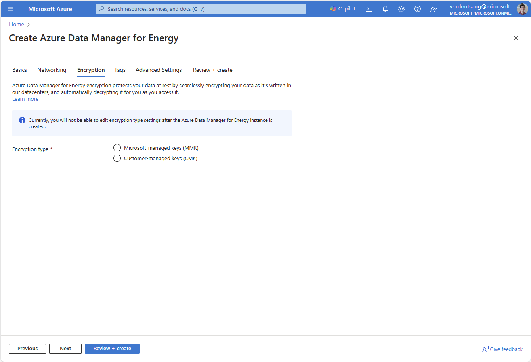The width and height of the screenshot is (531, 362).
Task: Open the Learn more link
Action: click(25, 99)
